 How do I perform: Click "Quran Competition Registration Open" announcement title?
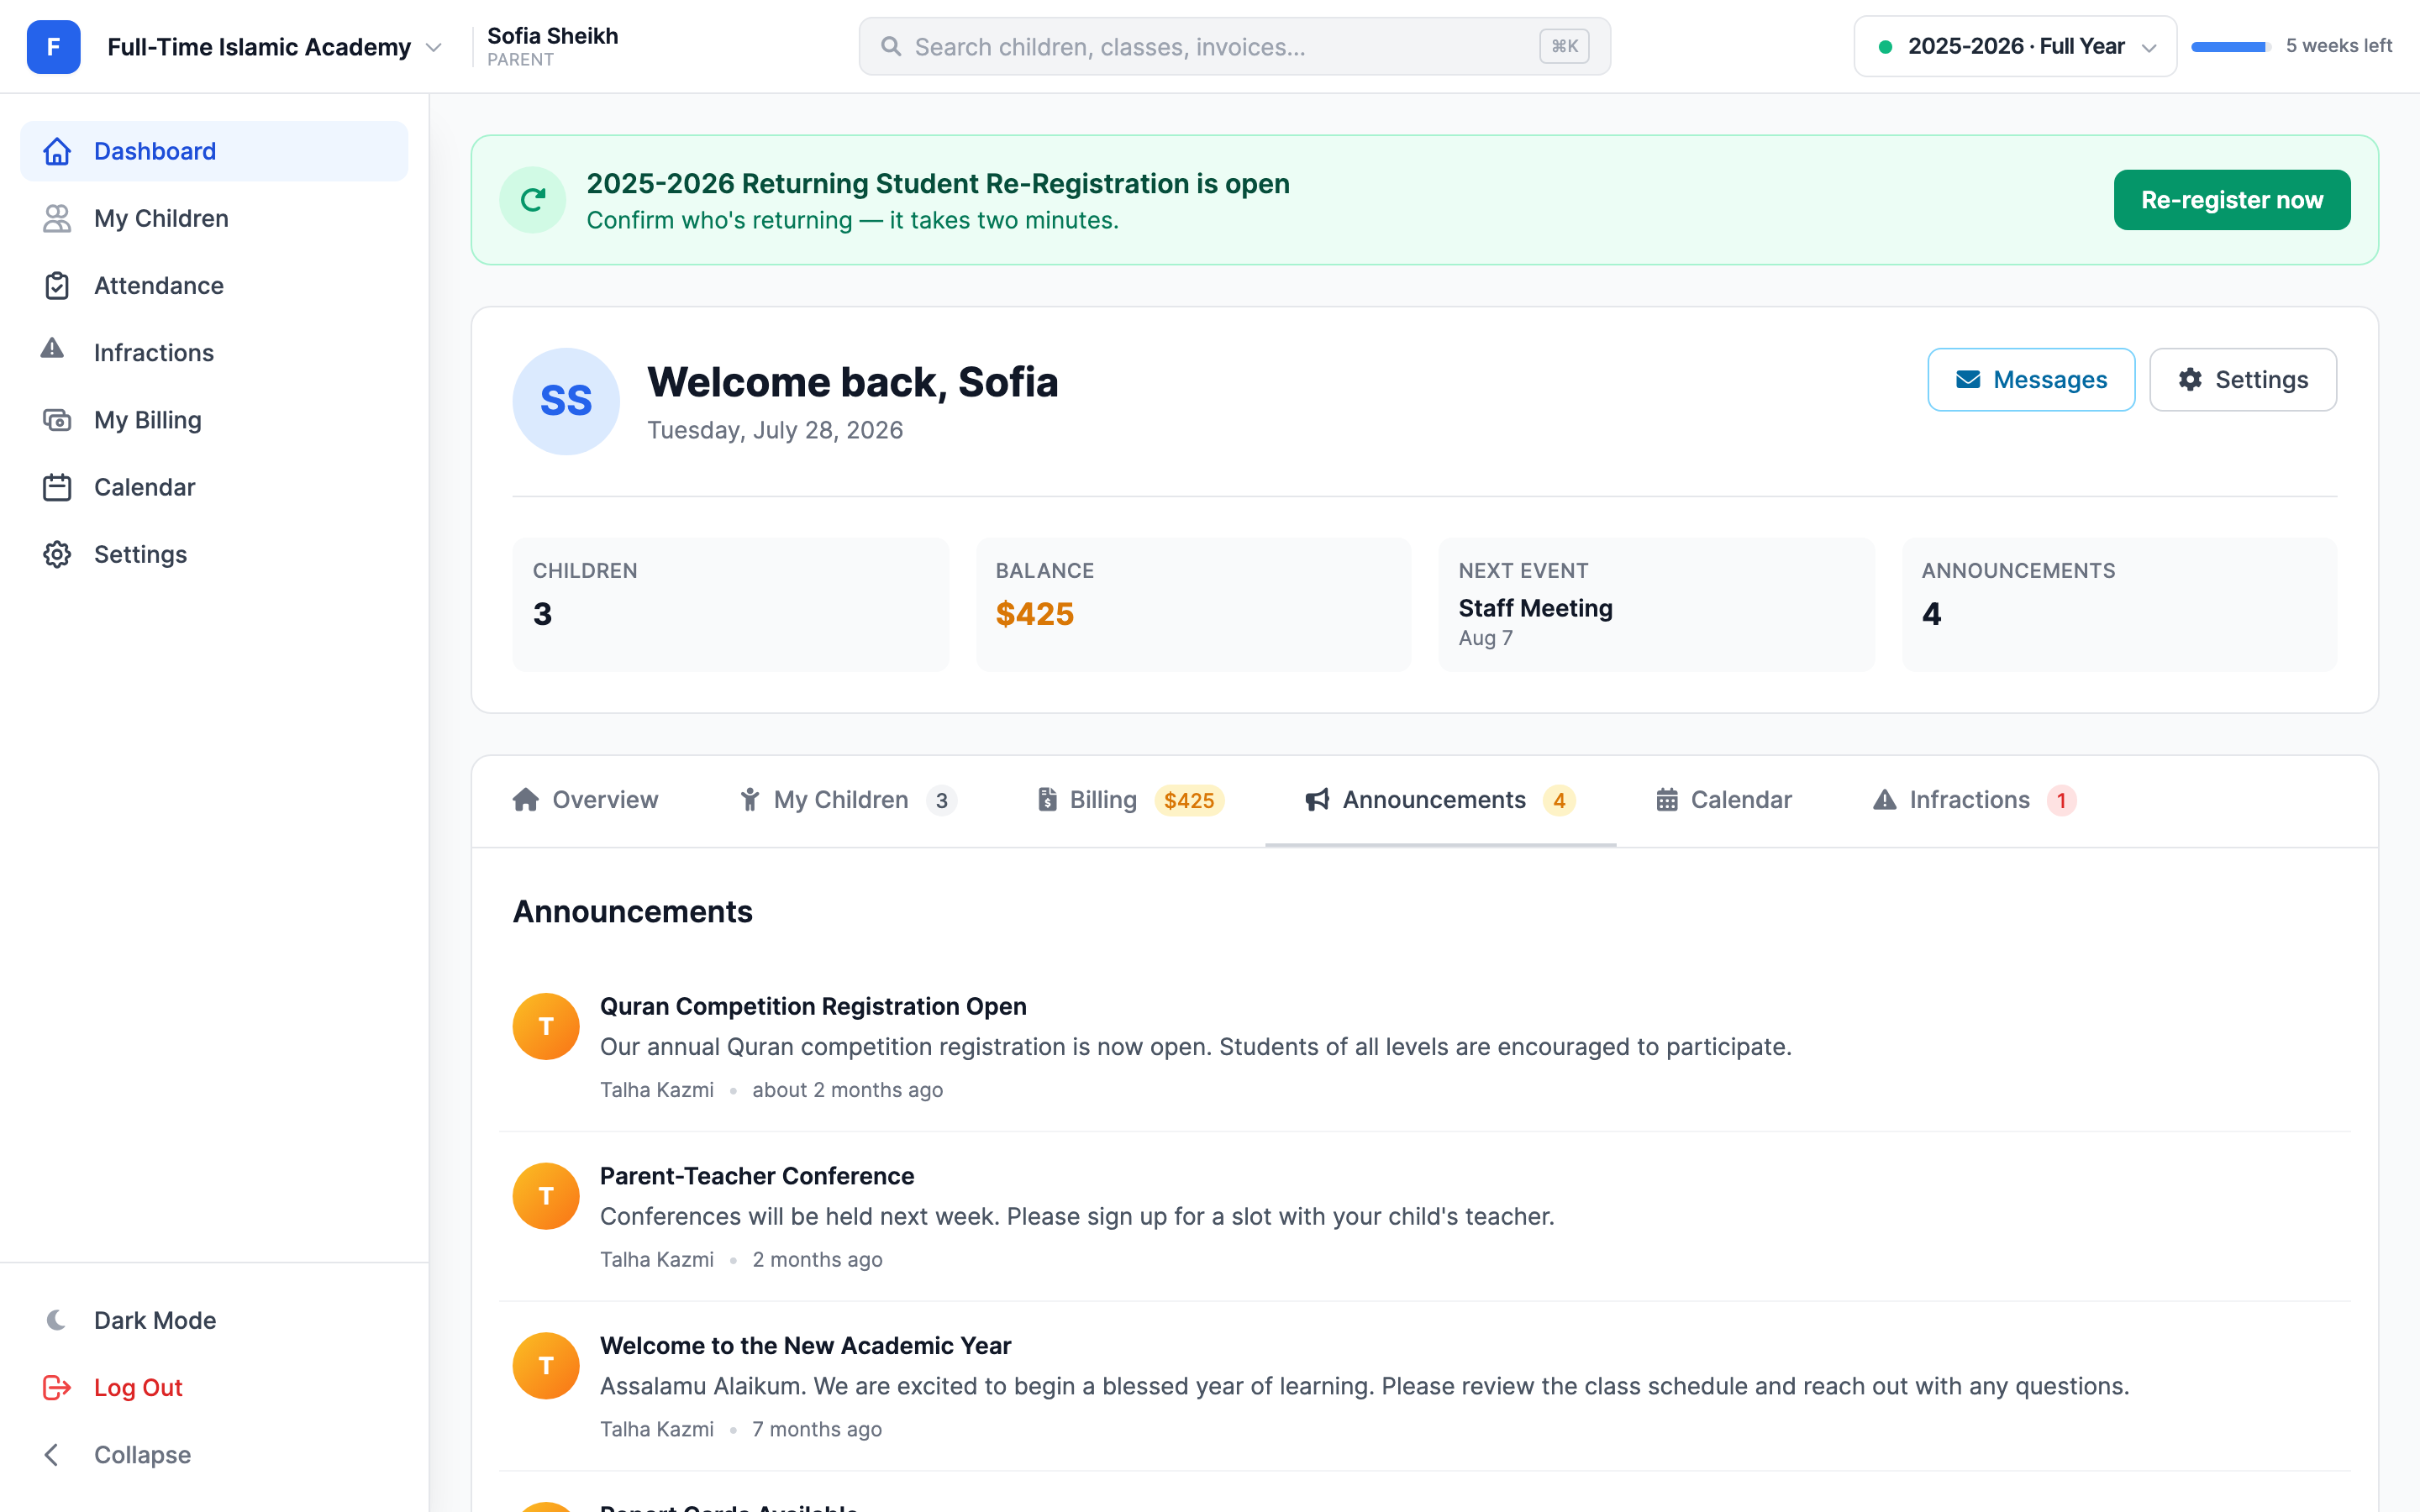pyautogui.click(x=813, y=1006)
